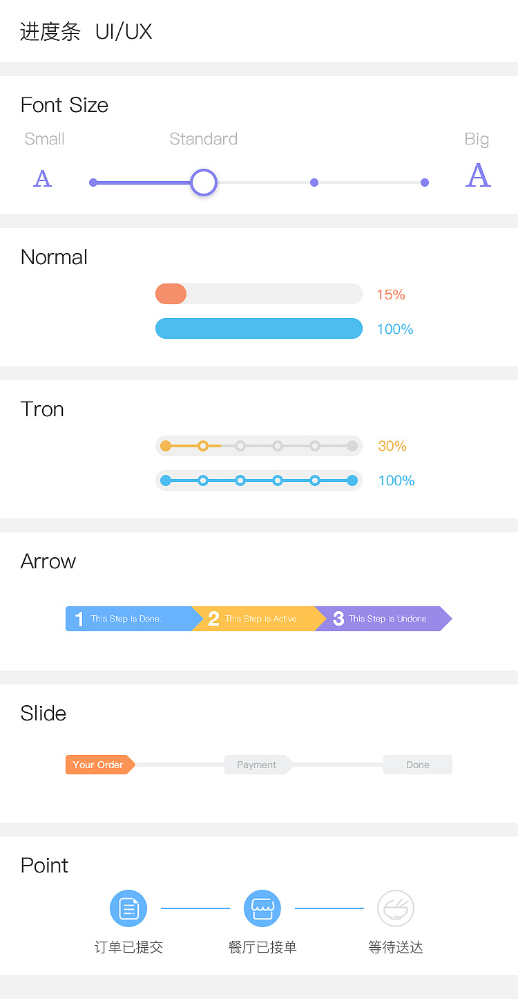Click the orange 15% progress bar fill
This screenshot has height=999, width=518.
click(x=171, y=294)
